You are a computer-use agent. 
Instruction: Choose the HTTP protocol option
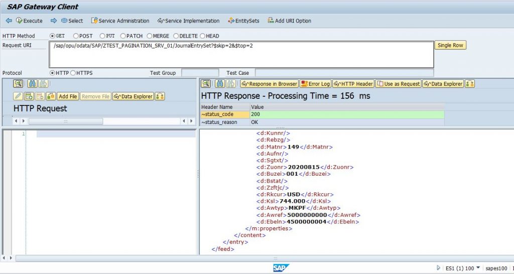coord(52,73)
